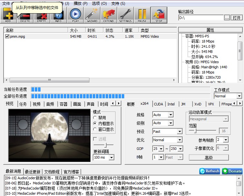Open the GOP minimum 25 dropdown
The height and width of the screenshot is (196, 244).
point(158,149)
